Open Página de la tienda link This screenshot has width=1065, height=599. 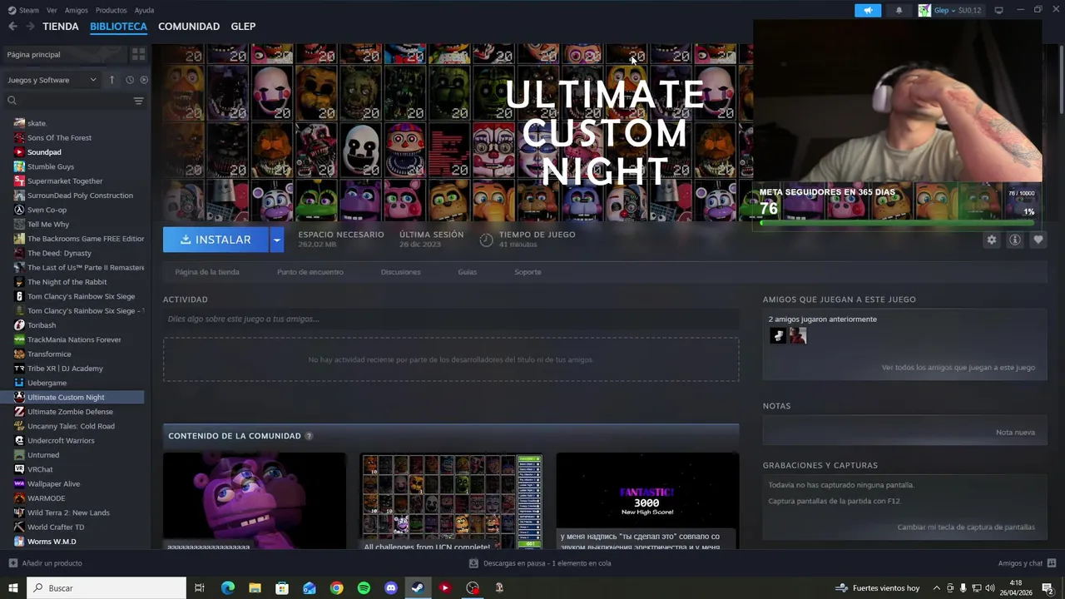pos(207,272)
